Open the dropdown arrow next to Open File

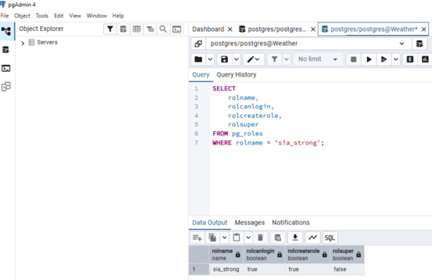tap(210, 59)
